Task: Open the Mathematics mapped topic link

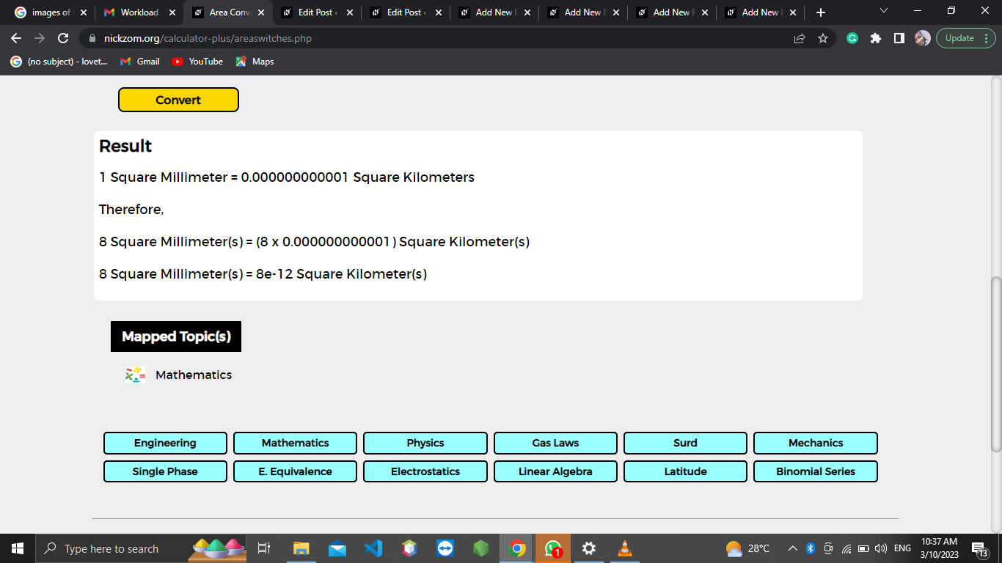Action: (194, 375)
